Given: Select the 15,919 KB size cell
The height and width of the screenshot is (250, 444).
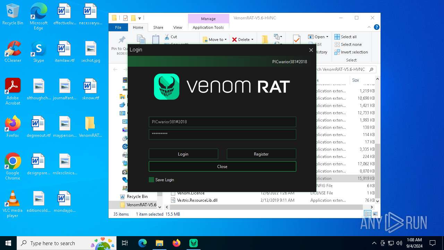Looking at the screenshot, I should click(366, 178).
